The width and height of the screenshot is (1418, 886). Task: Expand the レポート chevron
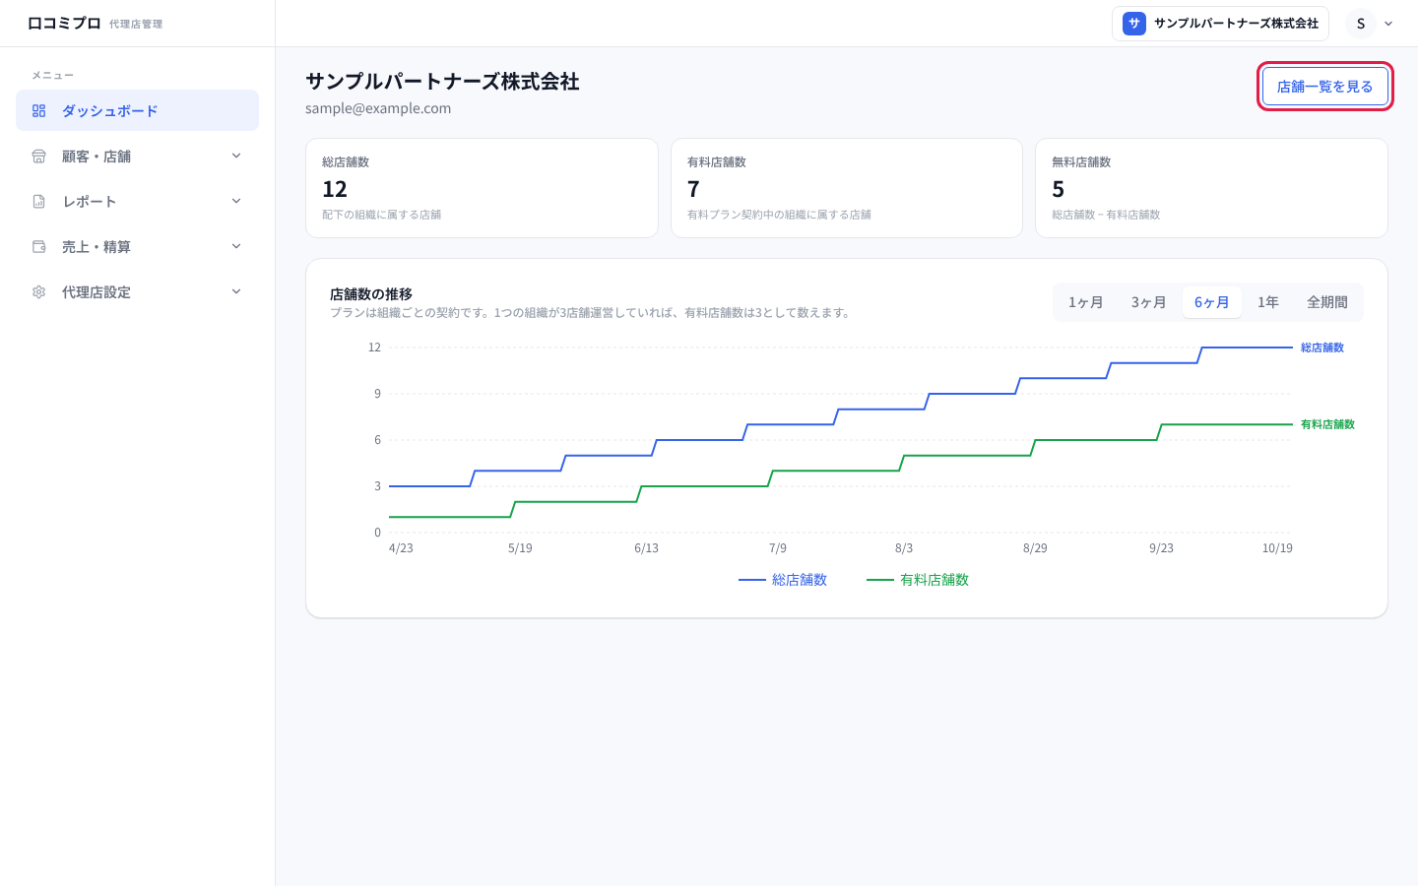point(236,201)
